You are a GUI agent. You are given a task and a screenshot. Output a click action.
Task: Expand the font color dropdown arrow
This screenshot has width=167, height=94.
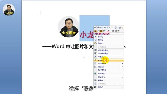click(x=110, y=31)
